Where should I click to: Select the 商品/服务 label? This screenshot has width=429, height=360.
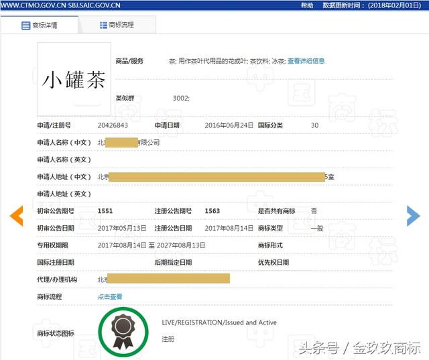129,61
